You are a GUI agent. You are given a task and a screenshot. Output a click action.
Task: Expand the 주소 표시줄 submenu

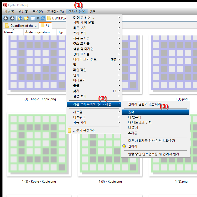coord(94,44)
